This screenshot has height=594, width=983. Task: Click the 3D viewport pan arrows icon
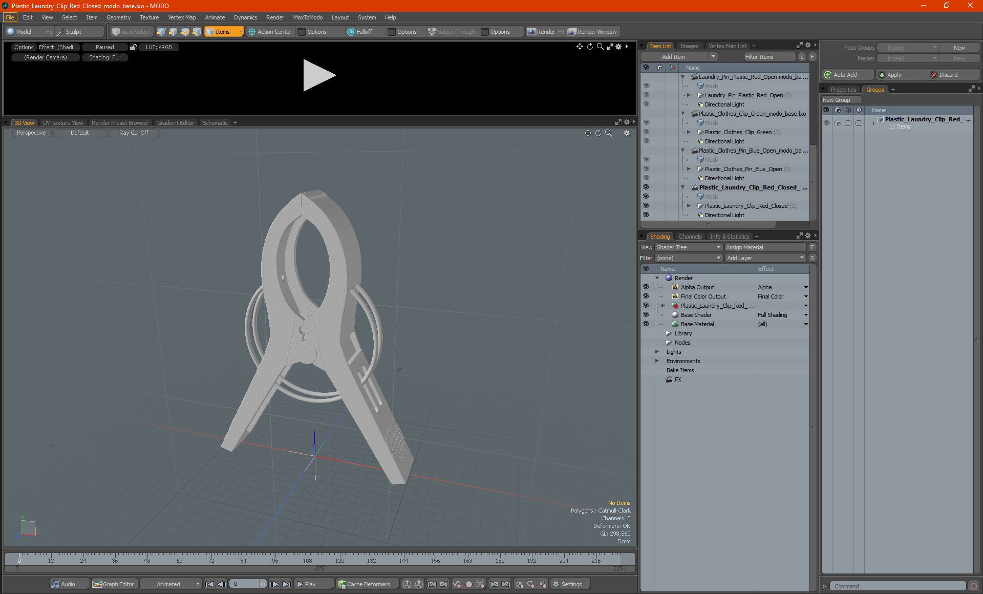(588, 133)
